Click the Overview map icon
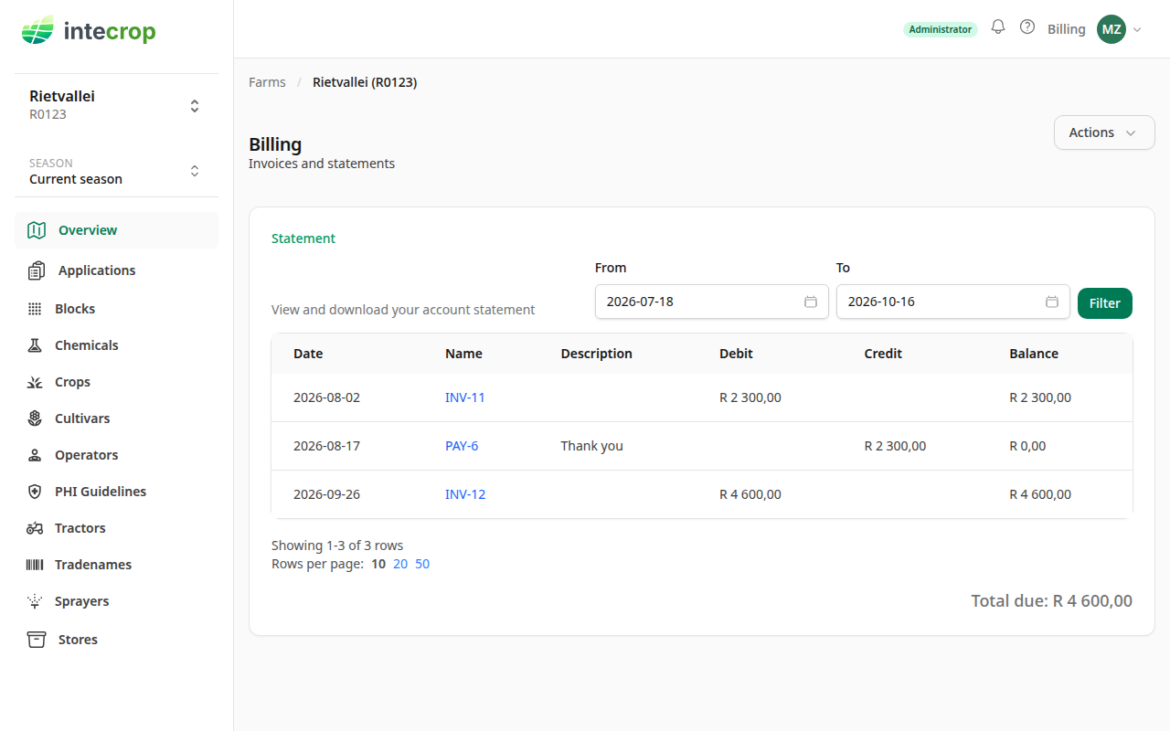Screen dimensions: 1170x731 pos(37,230)
